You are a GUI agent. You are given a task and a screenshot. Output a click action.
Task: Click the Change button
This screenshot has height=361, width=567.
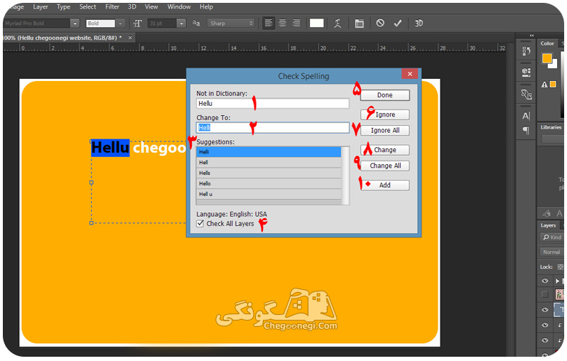coord(385,150)
